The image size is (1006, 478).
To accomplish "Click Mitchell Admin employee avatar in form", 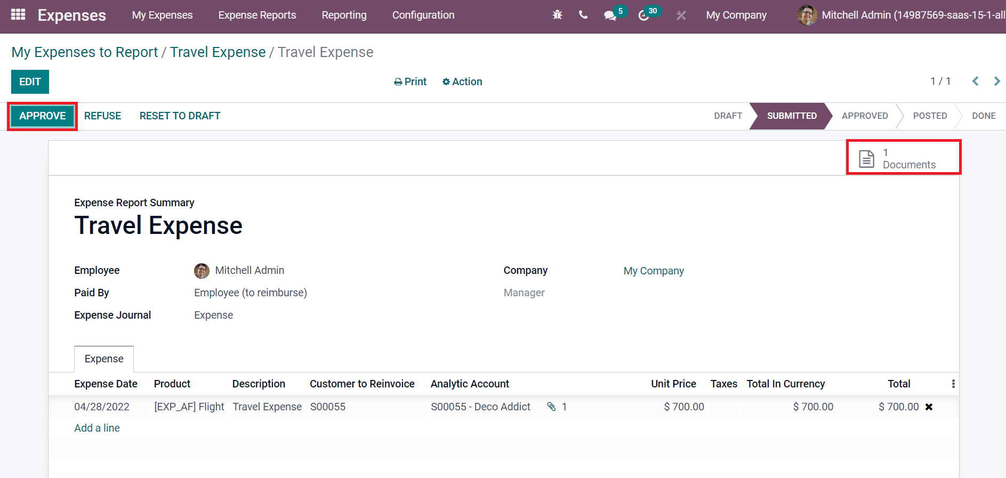I will (202, 271).
